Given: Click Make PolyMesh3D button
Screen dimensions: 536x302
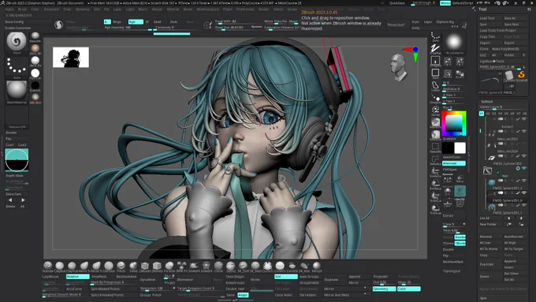Looking at the screenshot, I should tap(505, 49).
